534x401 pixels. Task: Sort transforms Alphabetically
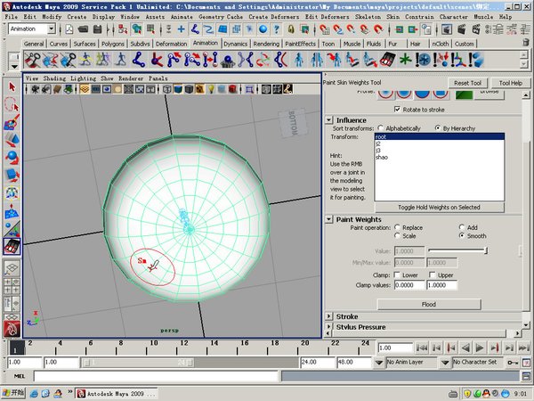click(x=382, y=128)
